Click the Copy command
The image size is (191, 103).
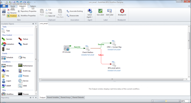tap(49, 13)
